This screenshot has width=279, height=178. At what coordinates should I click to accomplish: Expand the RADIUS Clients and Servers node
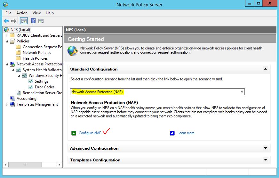7,36
